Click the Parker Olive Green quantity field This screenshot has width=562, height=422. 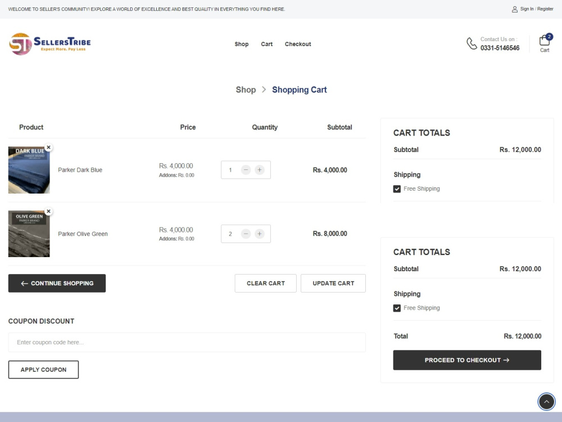[230, 234]
